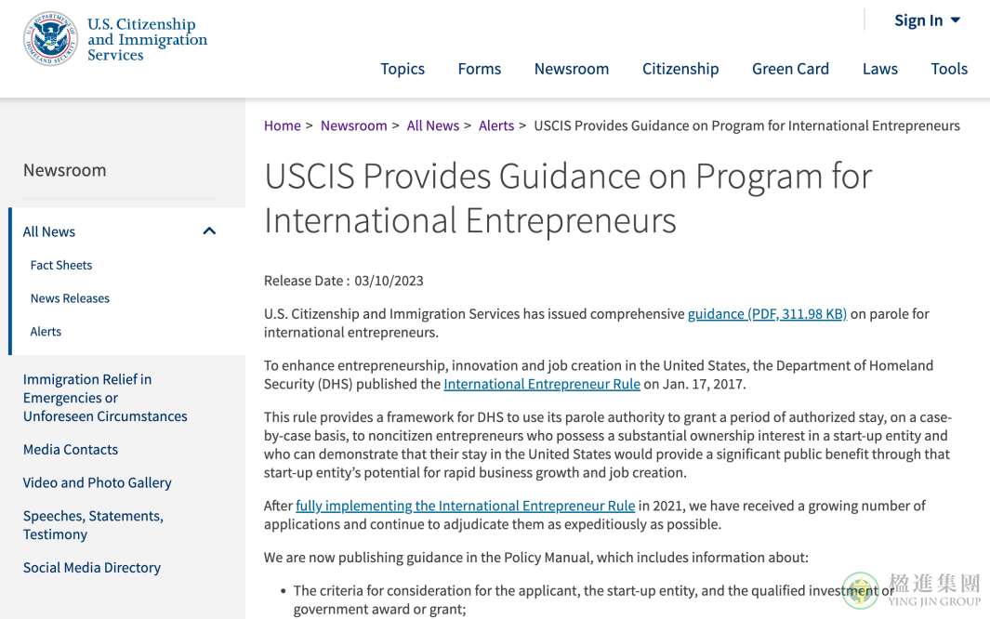The height and width of the screenshot is (619, 990).
Task: Go to Home breadcrumb link
Action: (x=283, y=125)
